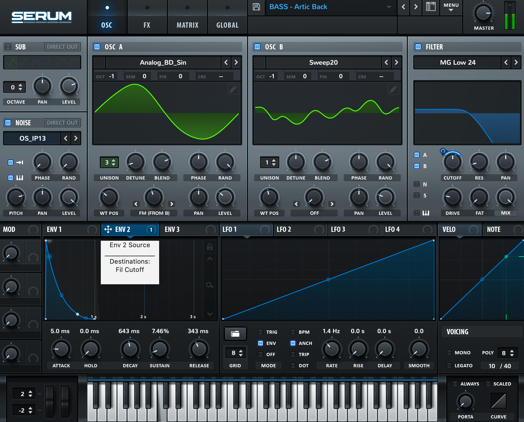This screenshot has height=422, width=524.
Task: Click the OSC B wavetable edit pencil
Action: (x=393, y=89)
